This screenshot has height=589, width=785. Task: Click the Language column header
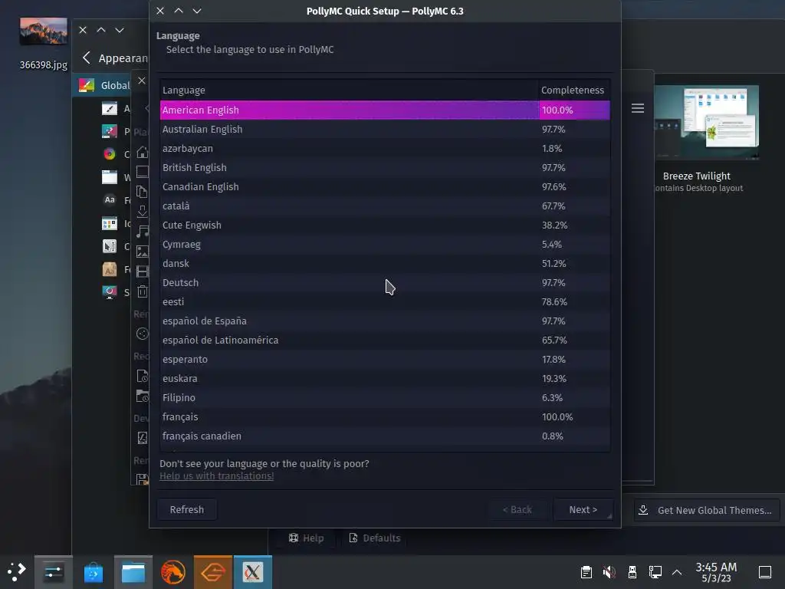(x=349, y=90)
